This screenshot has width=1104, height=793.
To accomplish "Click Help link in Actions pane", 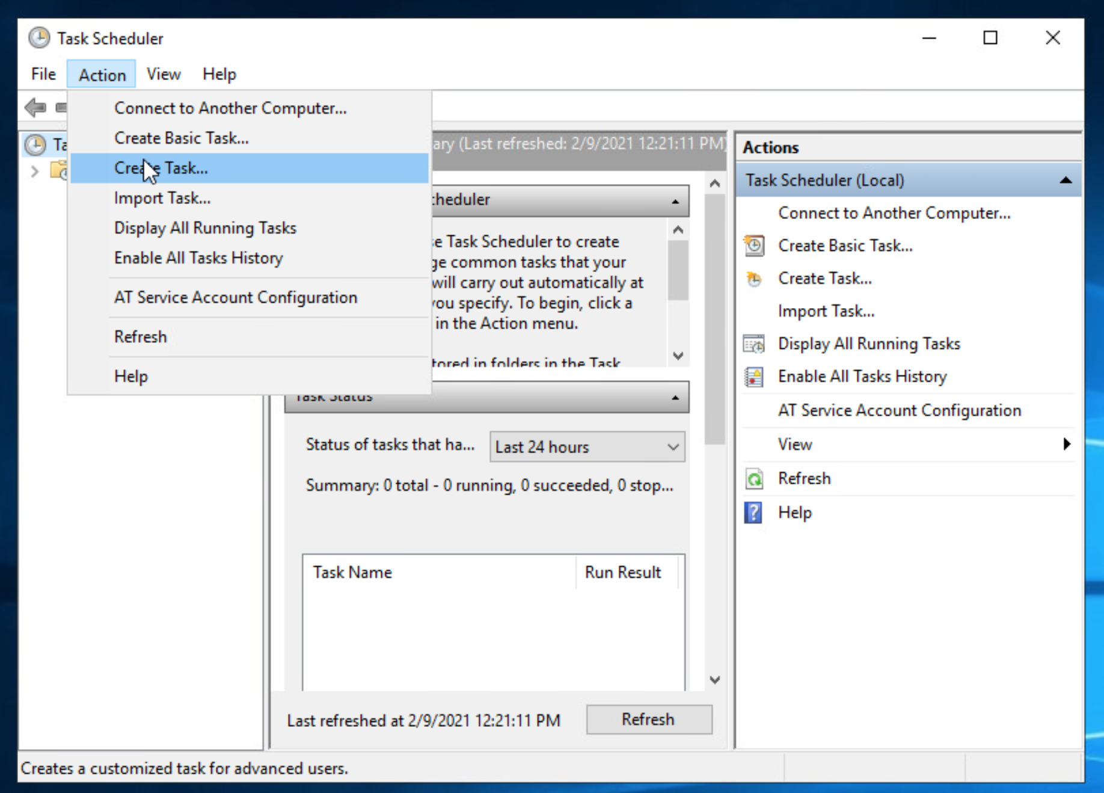I will (x=795, y=513).
